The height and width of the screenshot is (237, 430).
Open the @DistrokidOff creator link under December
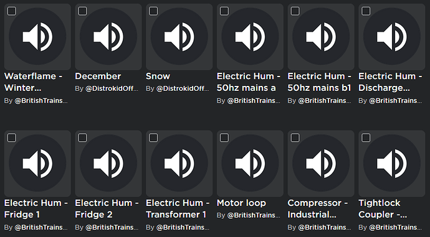tap(112, 89)
